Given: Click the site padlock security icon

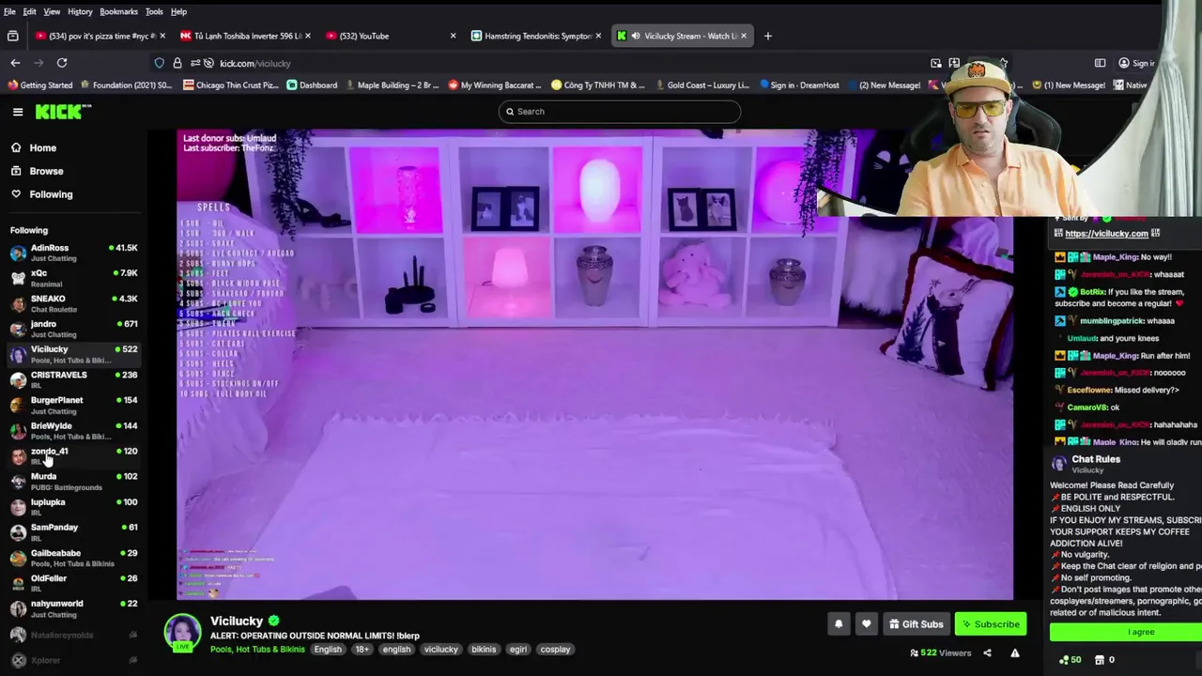Looking at the screenshot, I should coord(177,63).
